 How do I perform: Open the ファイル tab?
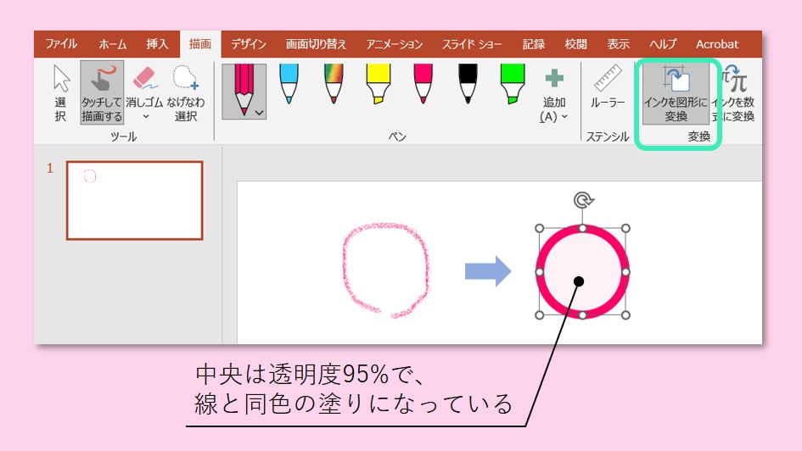pyautogui.click(x=61, y=44)
